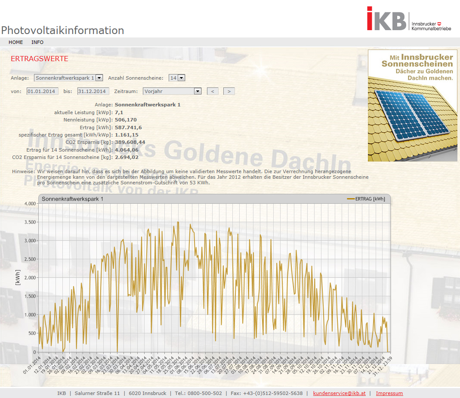Viewport: 460px width, 398px height.
Task: Click the 14 Sonnenscheine Ertrag value 4.064,06
Action: click(127, 150)
